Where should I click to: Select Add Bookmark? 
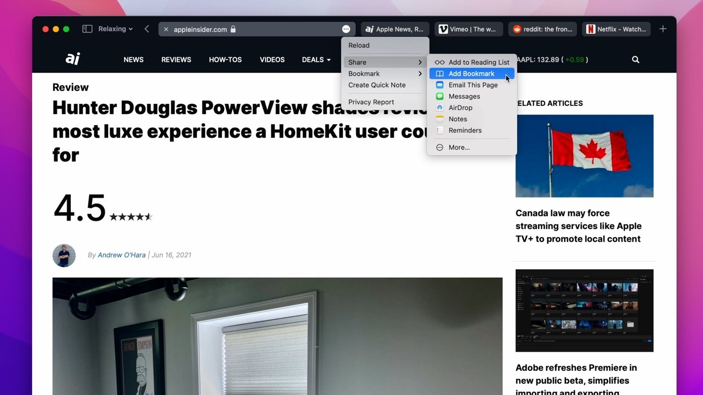tap(472, 73)
